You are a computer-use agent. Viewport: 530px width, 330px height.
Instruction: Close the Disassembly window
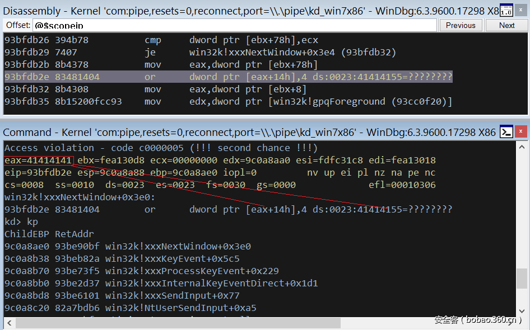[521, 11]
